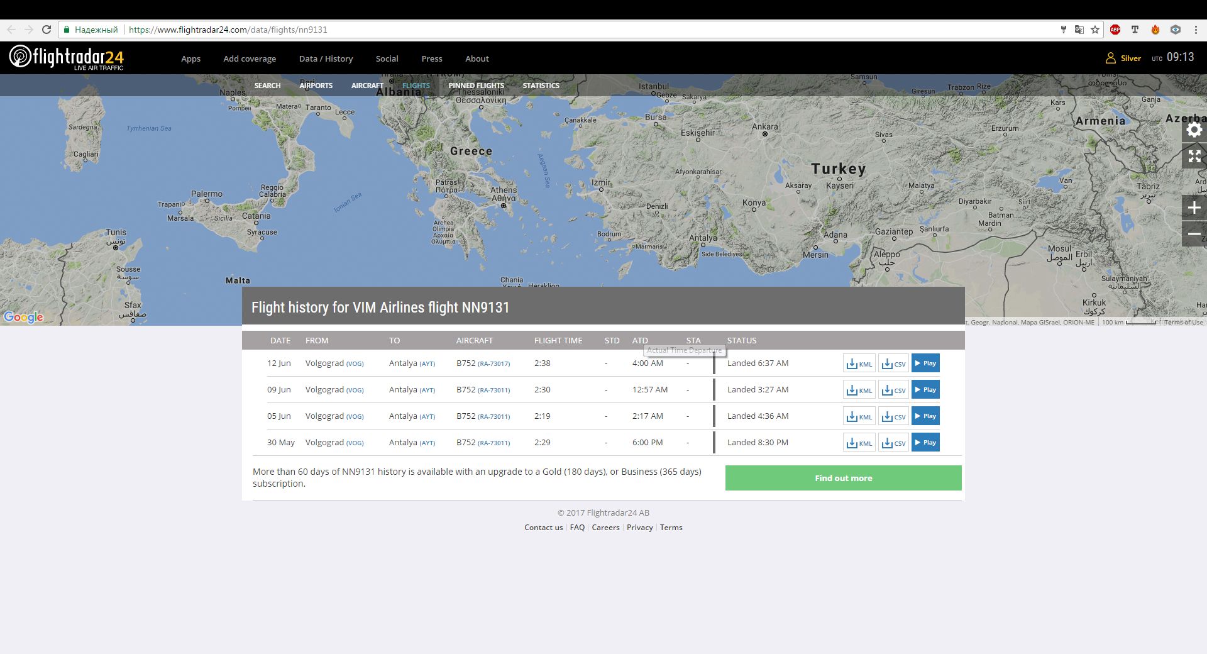The width and height of the screenshot is (1207, 654).
Task: Switch to the AIRCRAFT tab
Action: coord(367,86)
